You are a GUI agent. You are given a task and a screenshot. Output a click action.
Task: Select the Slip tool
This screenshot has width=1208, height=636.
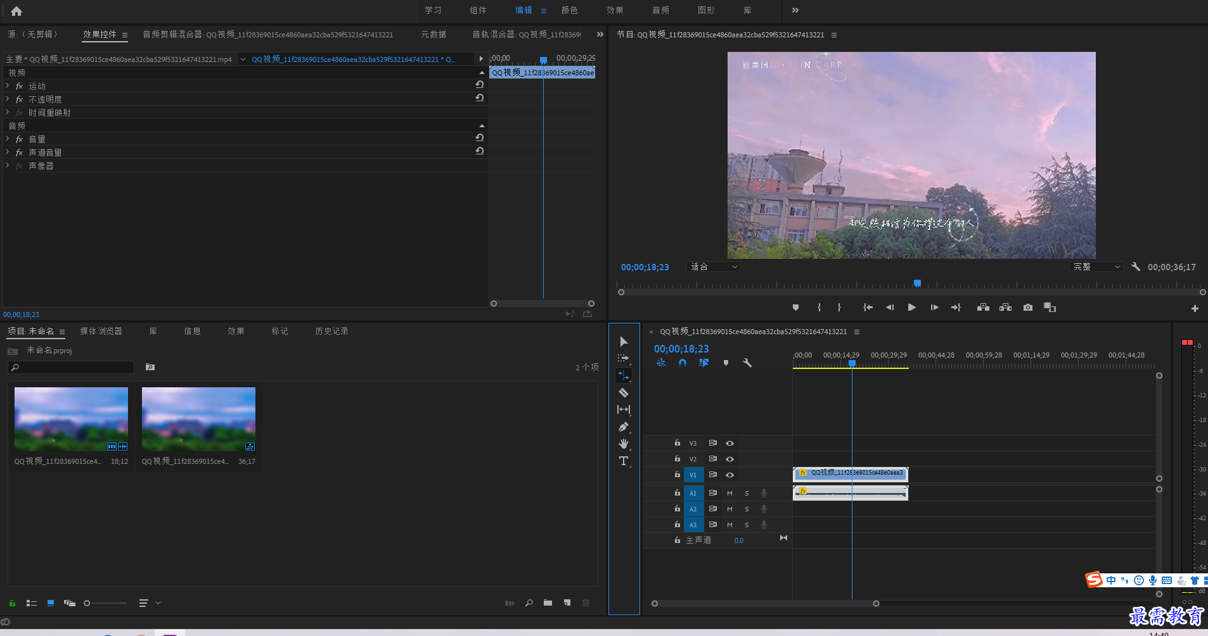pyautogui.click(x=624, y=409)
